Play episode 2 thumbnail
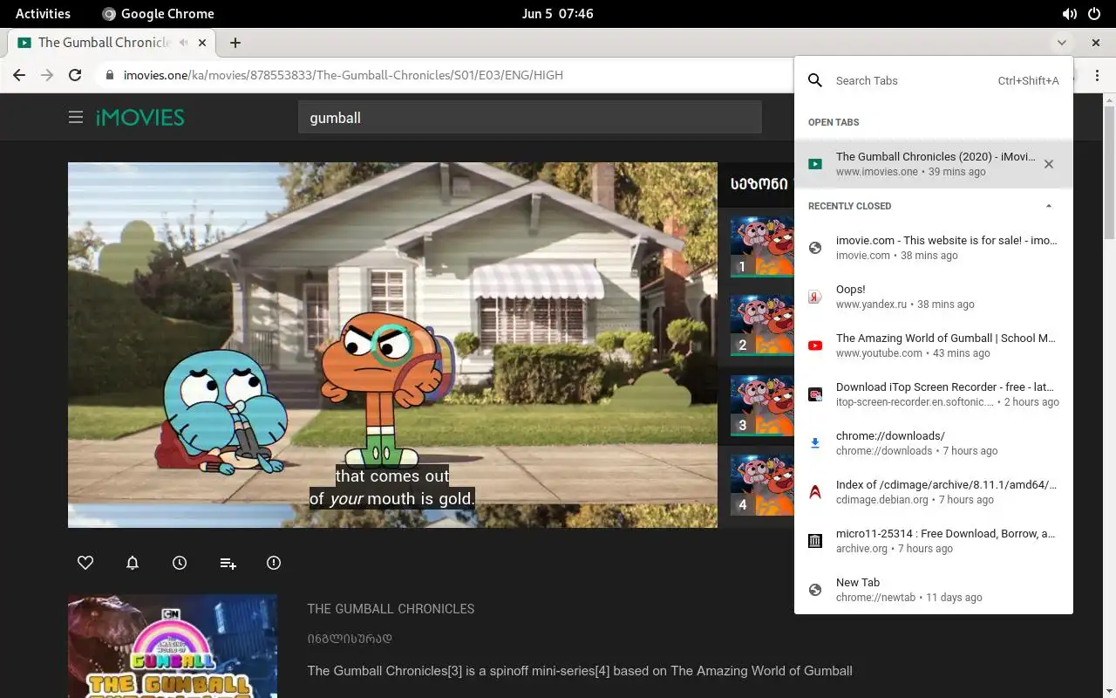Screen dimensions: 1116x698 click(x=762, y=325)
